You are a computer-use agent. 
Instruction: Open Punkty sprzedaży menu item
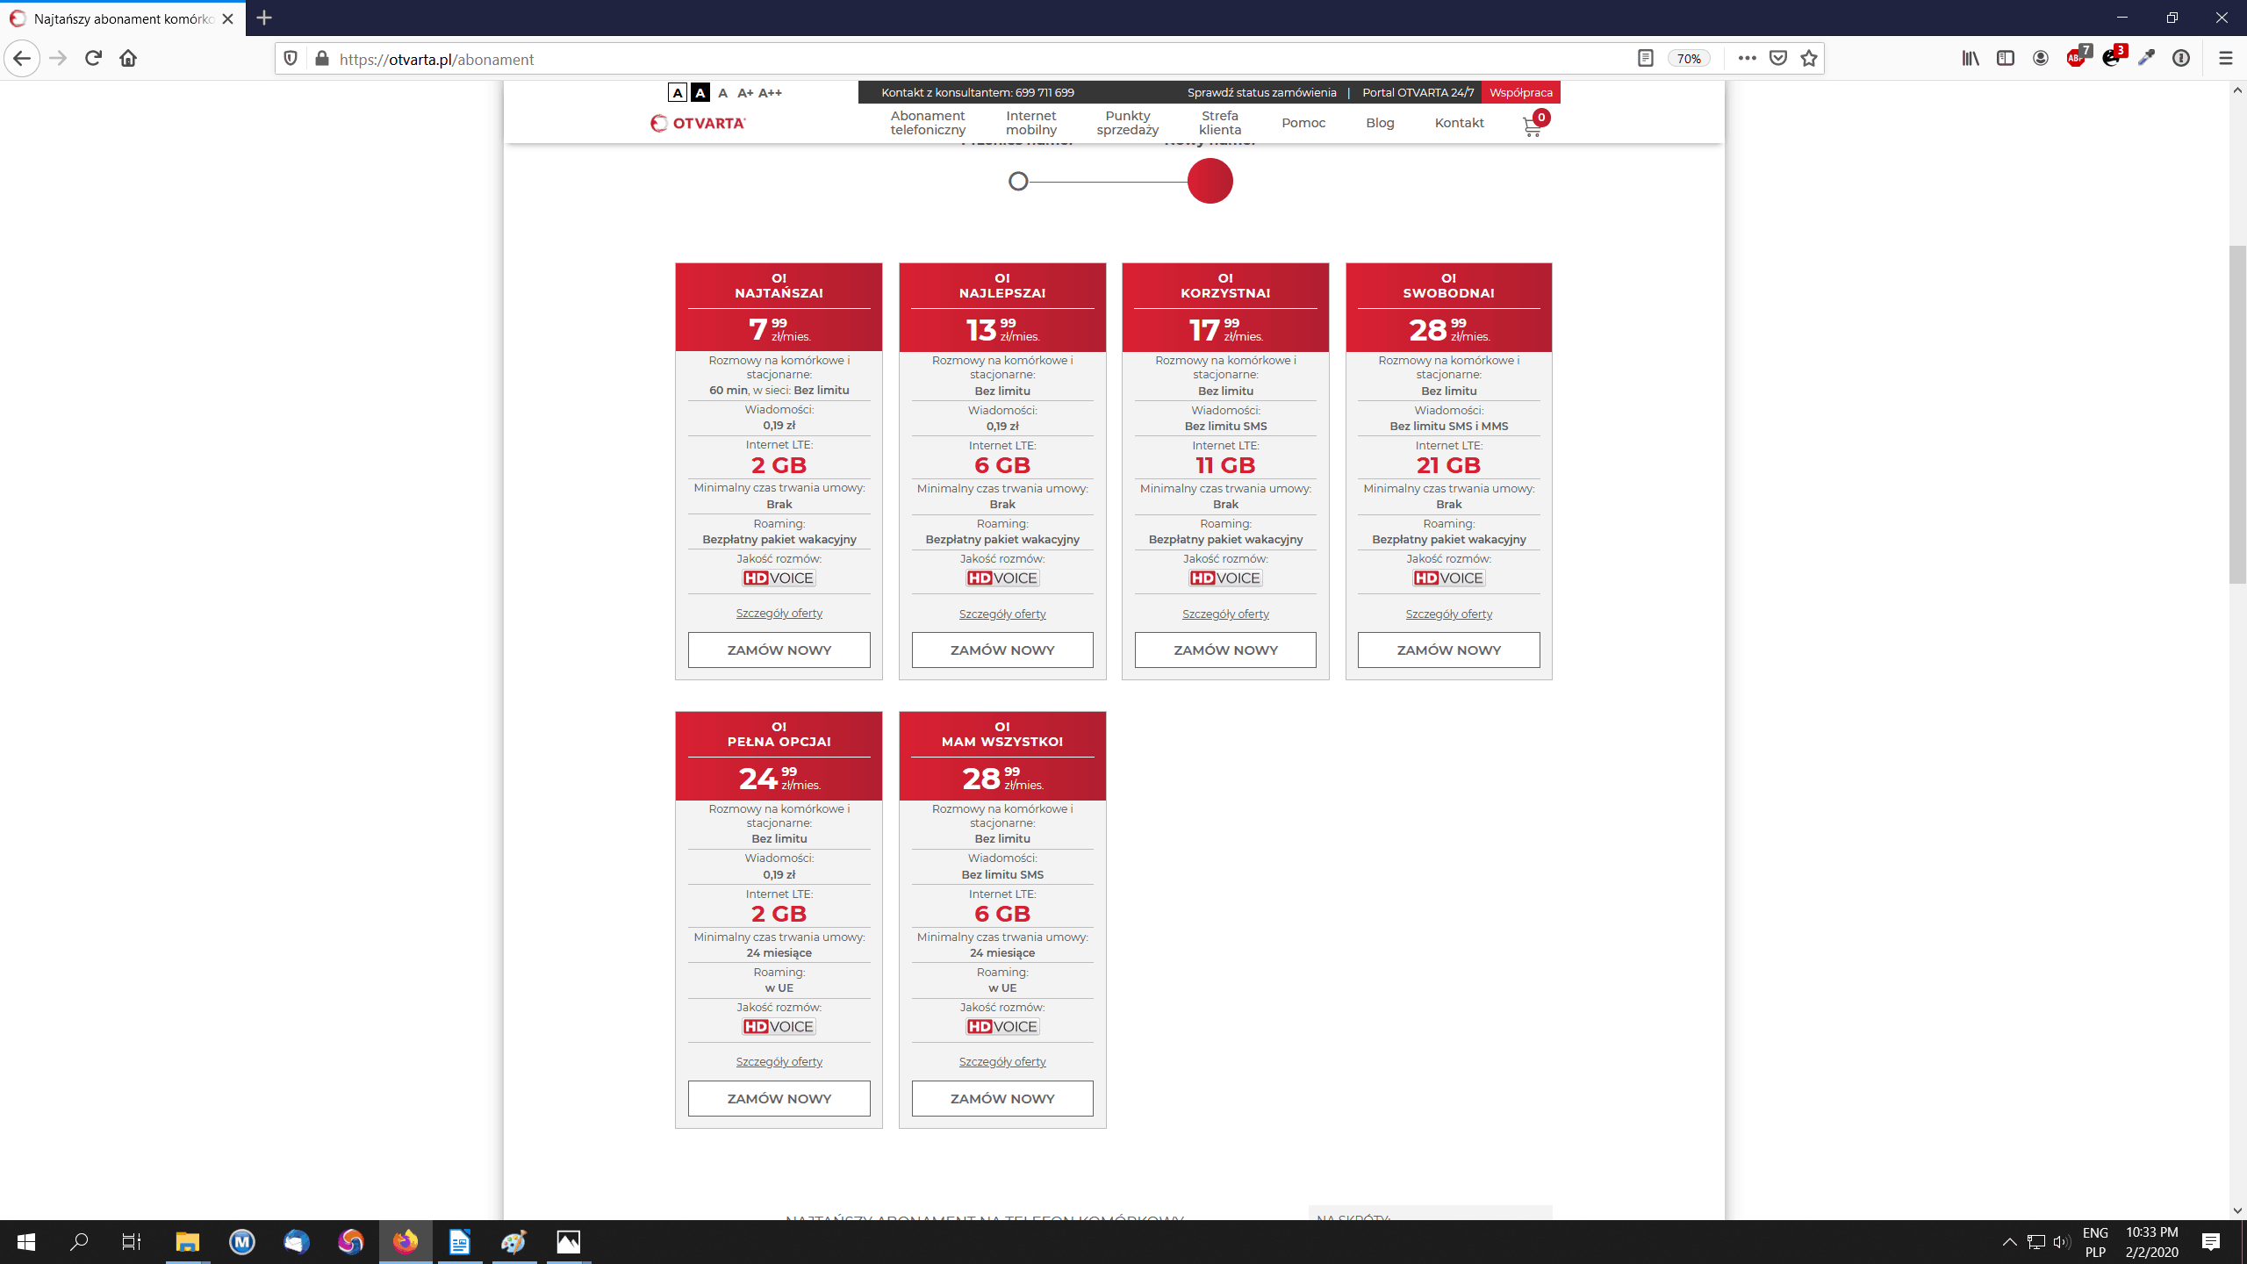[x=1128, y=123]
